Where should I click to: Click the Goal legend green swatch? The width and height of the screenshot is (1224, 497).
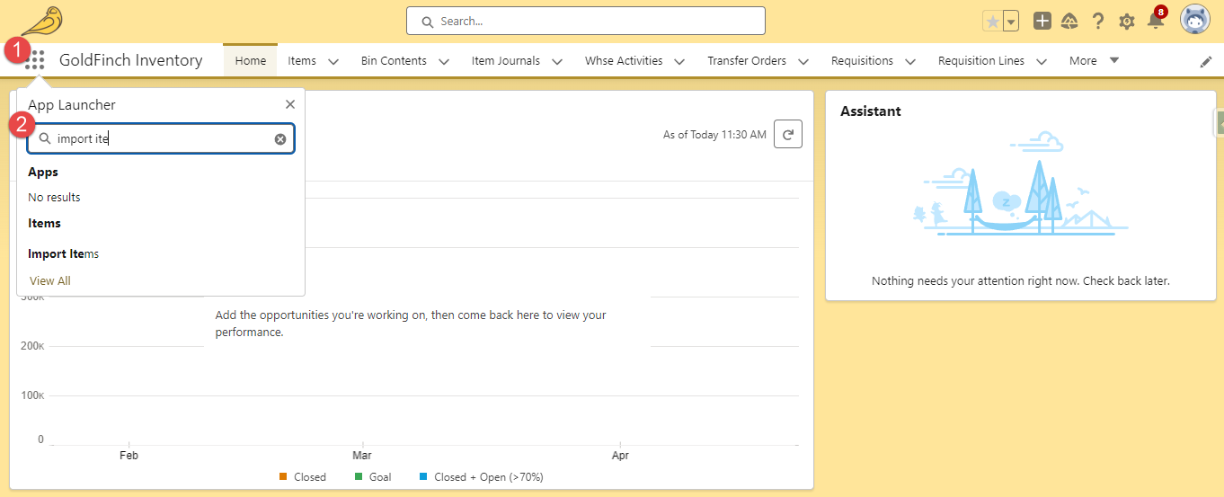coord(359,476)
